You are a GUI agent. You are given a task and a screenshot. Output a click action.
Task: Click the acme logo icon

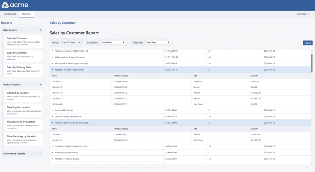(5, 5)
